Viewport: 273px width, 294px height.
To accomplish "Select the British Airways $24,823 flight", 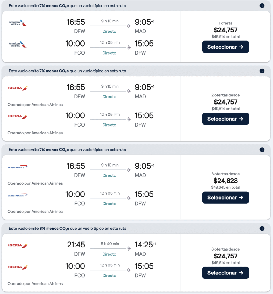I will point(225,198).
